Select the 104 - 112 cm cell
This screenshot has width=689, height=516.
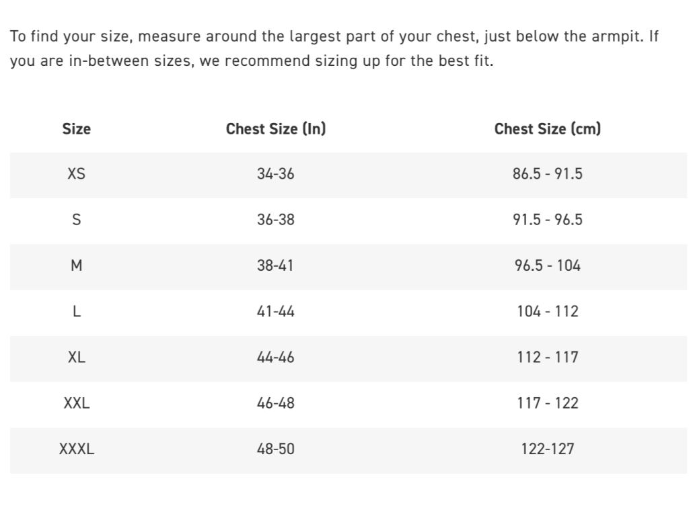tap(548, 311)
